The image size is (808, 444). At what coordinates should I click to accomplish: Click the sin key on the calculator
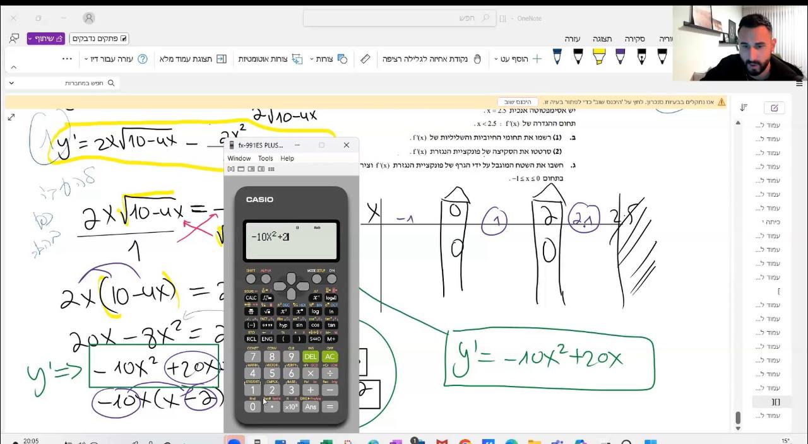click(x=299, y=325)
